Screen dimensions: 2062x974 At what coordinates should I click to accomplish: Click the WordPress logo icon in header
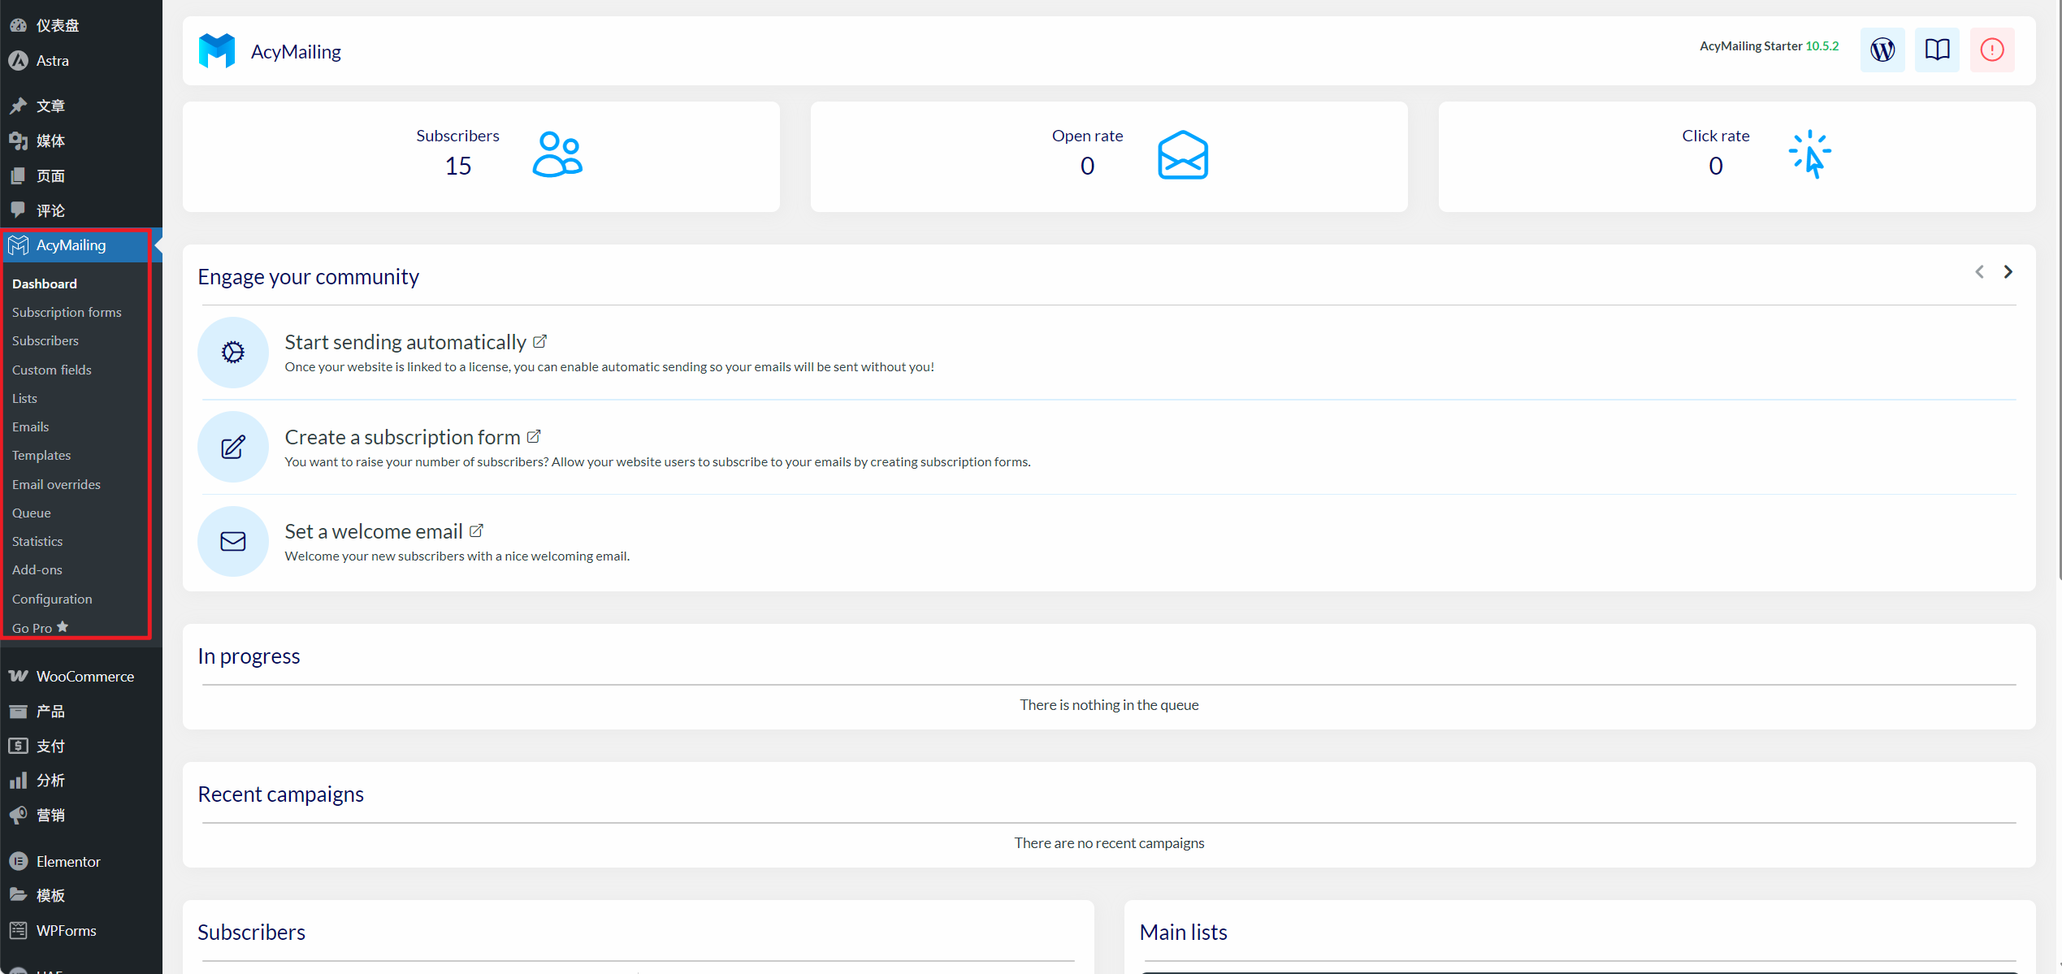tap(1882, 50)
